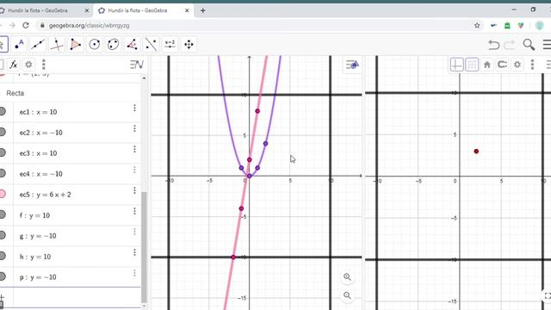Click the geogebra.org address bar
Image resolution: width=551 pixels, height=310 pixels.
click(x=260, y=25)
